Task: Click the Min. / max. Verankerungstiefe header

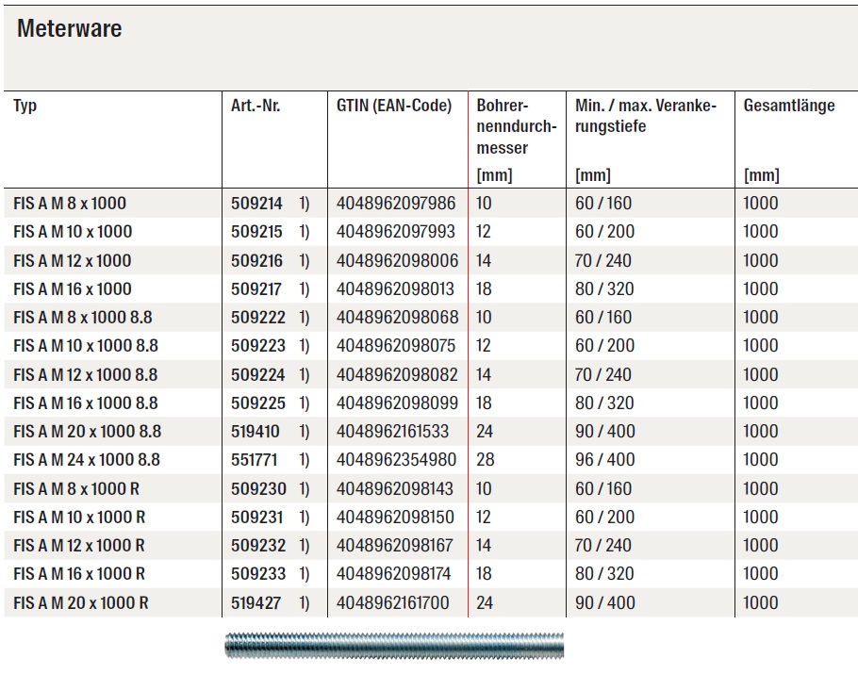Action: 646,115
